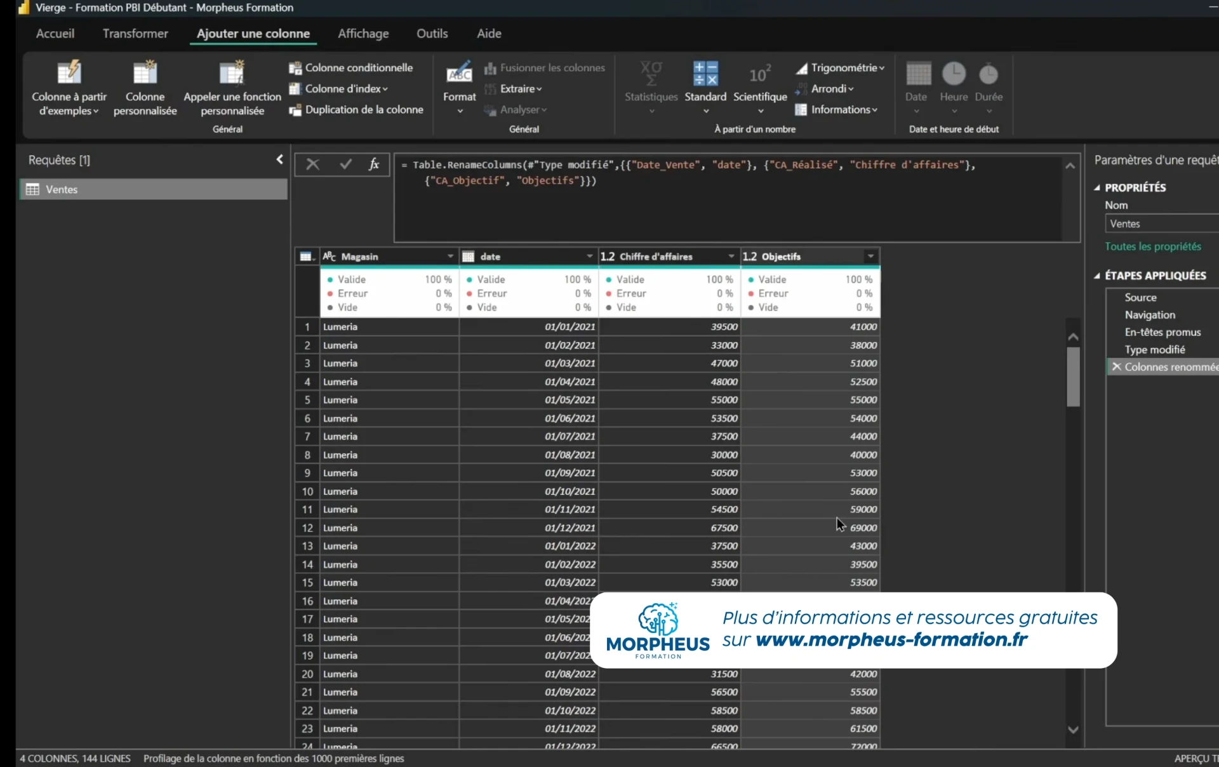Add a Colonne conditionnelle
The height and width of the screenshot is (767, 1219).
tap(351, 68)
